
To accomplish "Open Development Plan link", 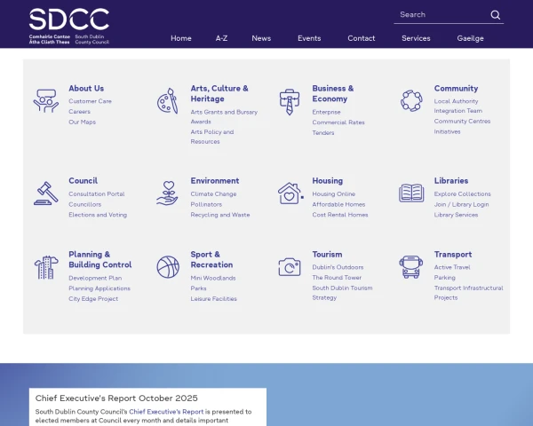I will tap(95, 278).
